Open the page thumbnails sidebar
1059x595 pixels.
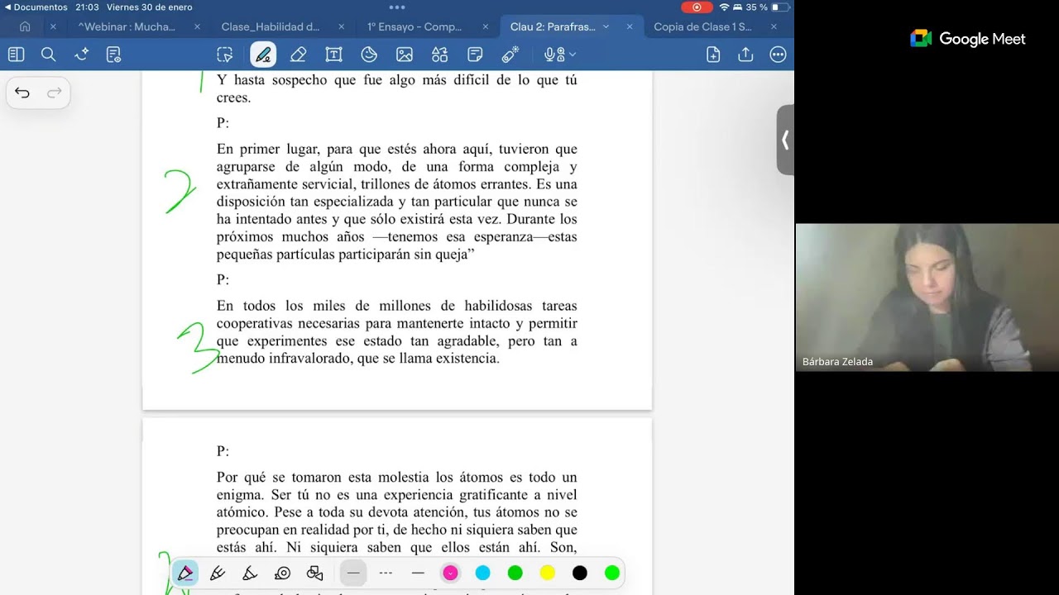(x=16, y=55)
